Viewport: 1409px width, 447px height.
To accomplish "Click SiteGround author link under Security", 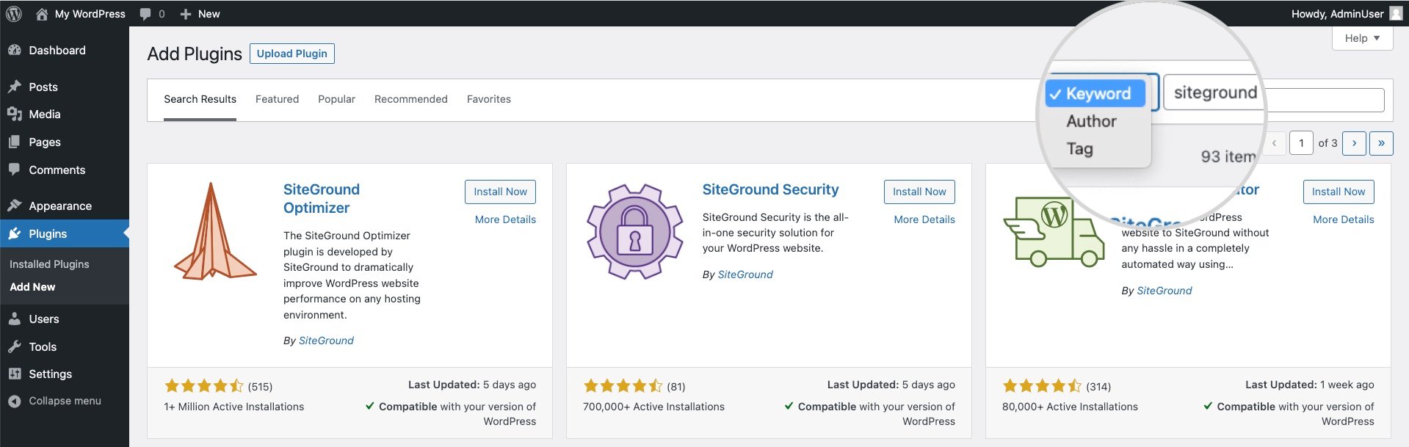I will click(x=745, y=275).
